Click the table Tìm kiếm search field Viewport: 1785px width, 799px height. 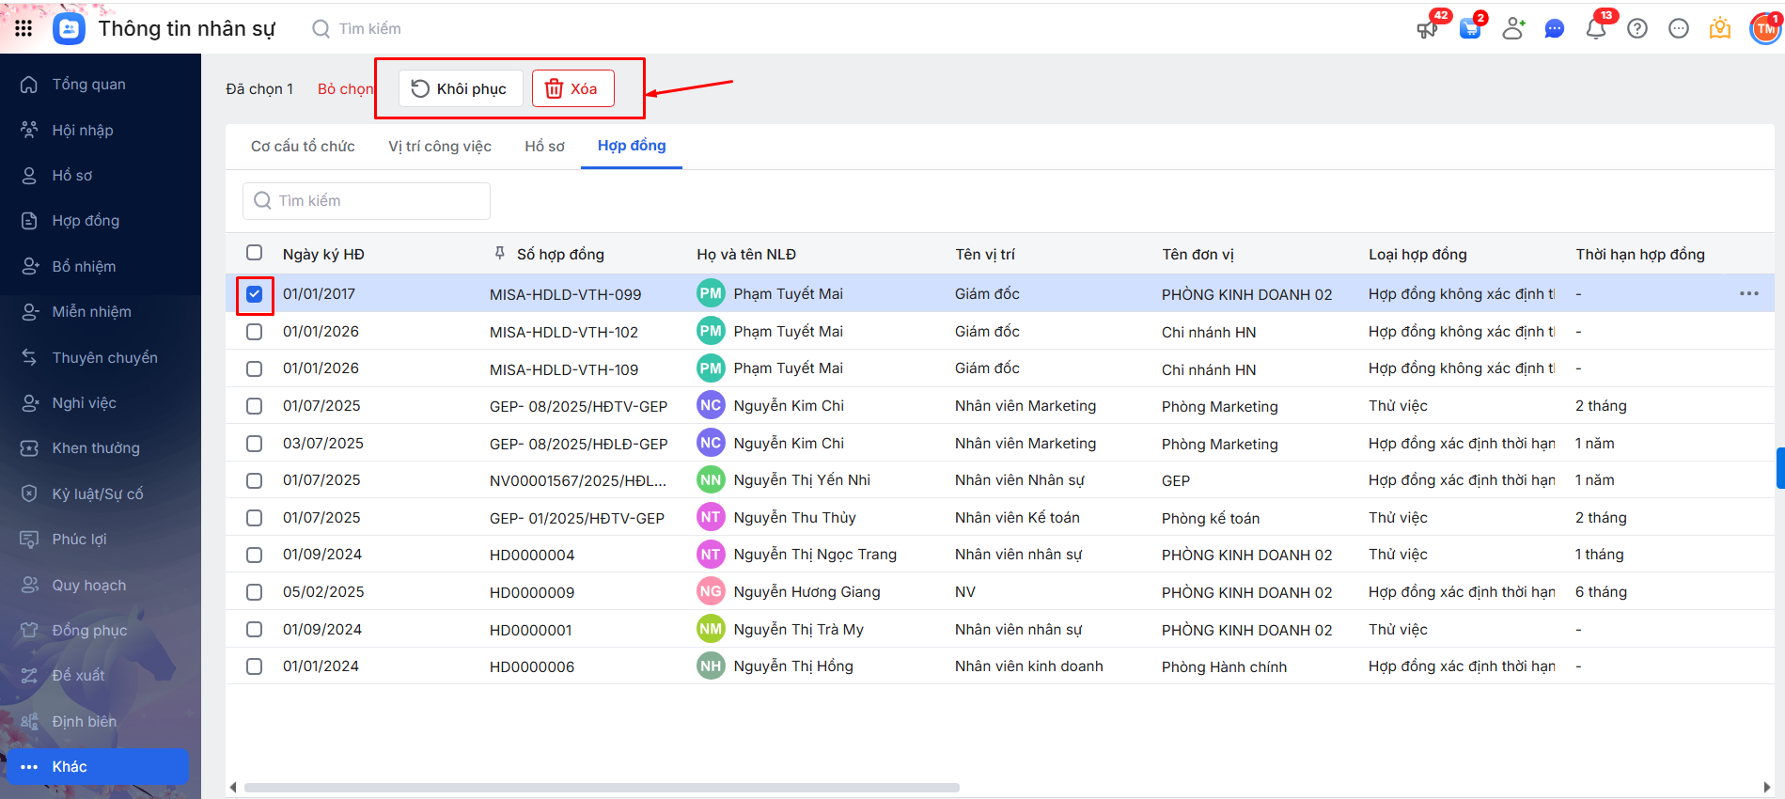click(367, 201)
